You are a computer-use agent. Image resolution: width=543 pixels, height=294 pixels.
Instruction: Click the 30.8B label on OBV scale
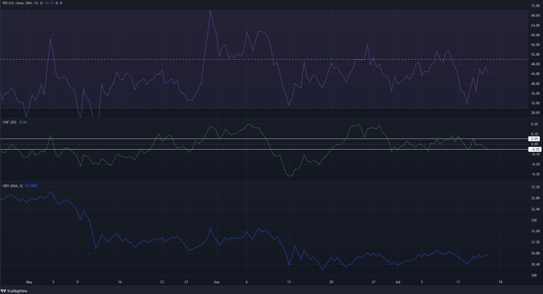(535, 253)
